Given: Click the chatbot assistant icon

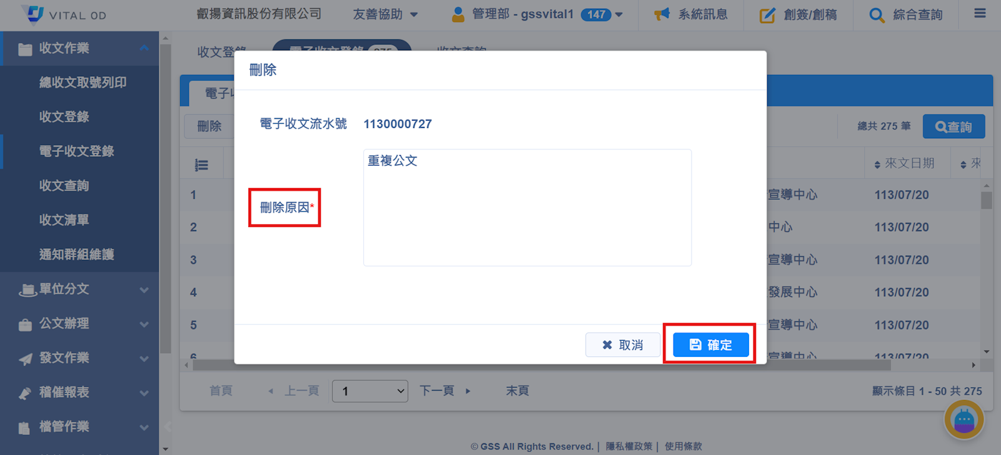Looking at the screenshot, I should [963, 420].
